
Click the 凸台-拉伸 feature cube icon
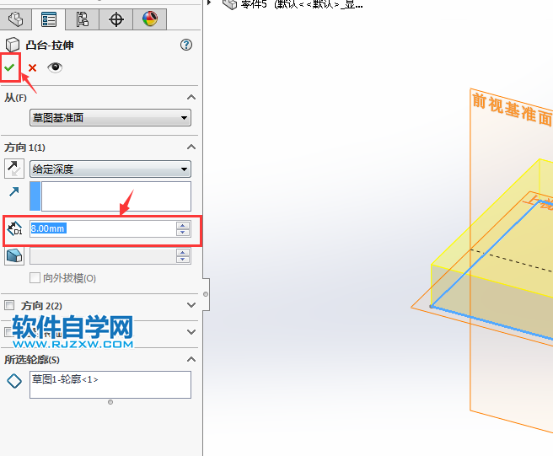point(13,45)
